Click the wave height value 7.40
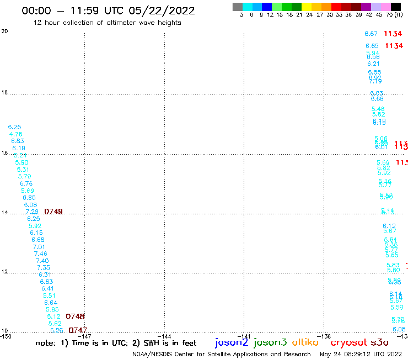 (x=42, y=261)
